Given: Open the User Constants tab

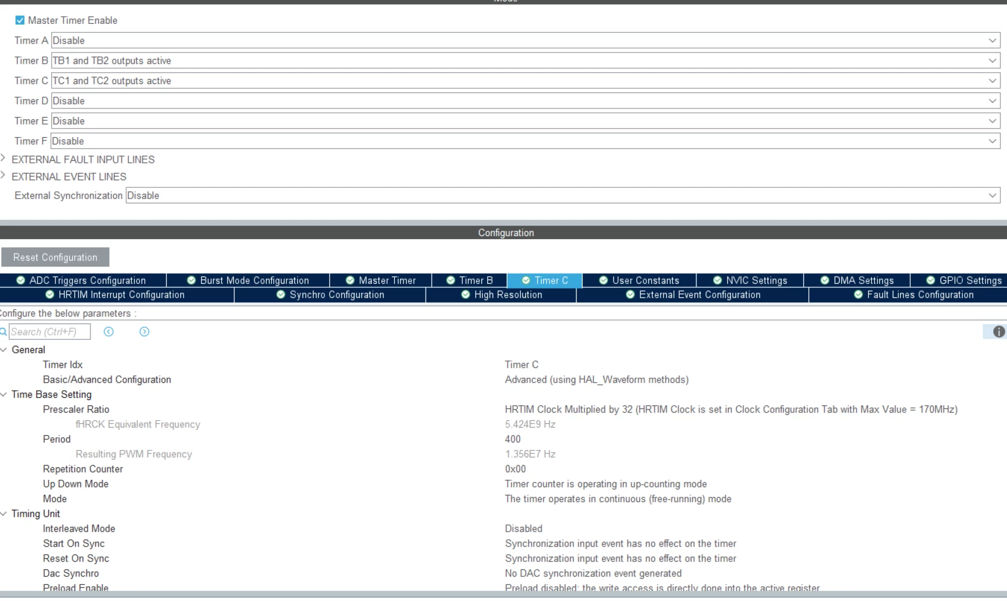Looking at the screenshot, I should pos(639,280).
